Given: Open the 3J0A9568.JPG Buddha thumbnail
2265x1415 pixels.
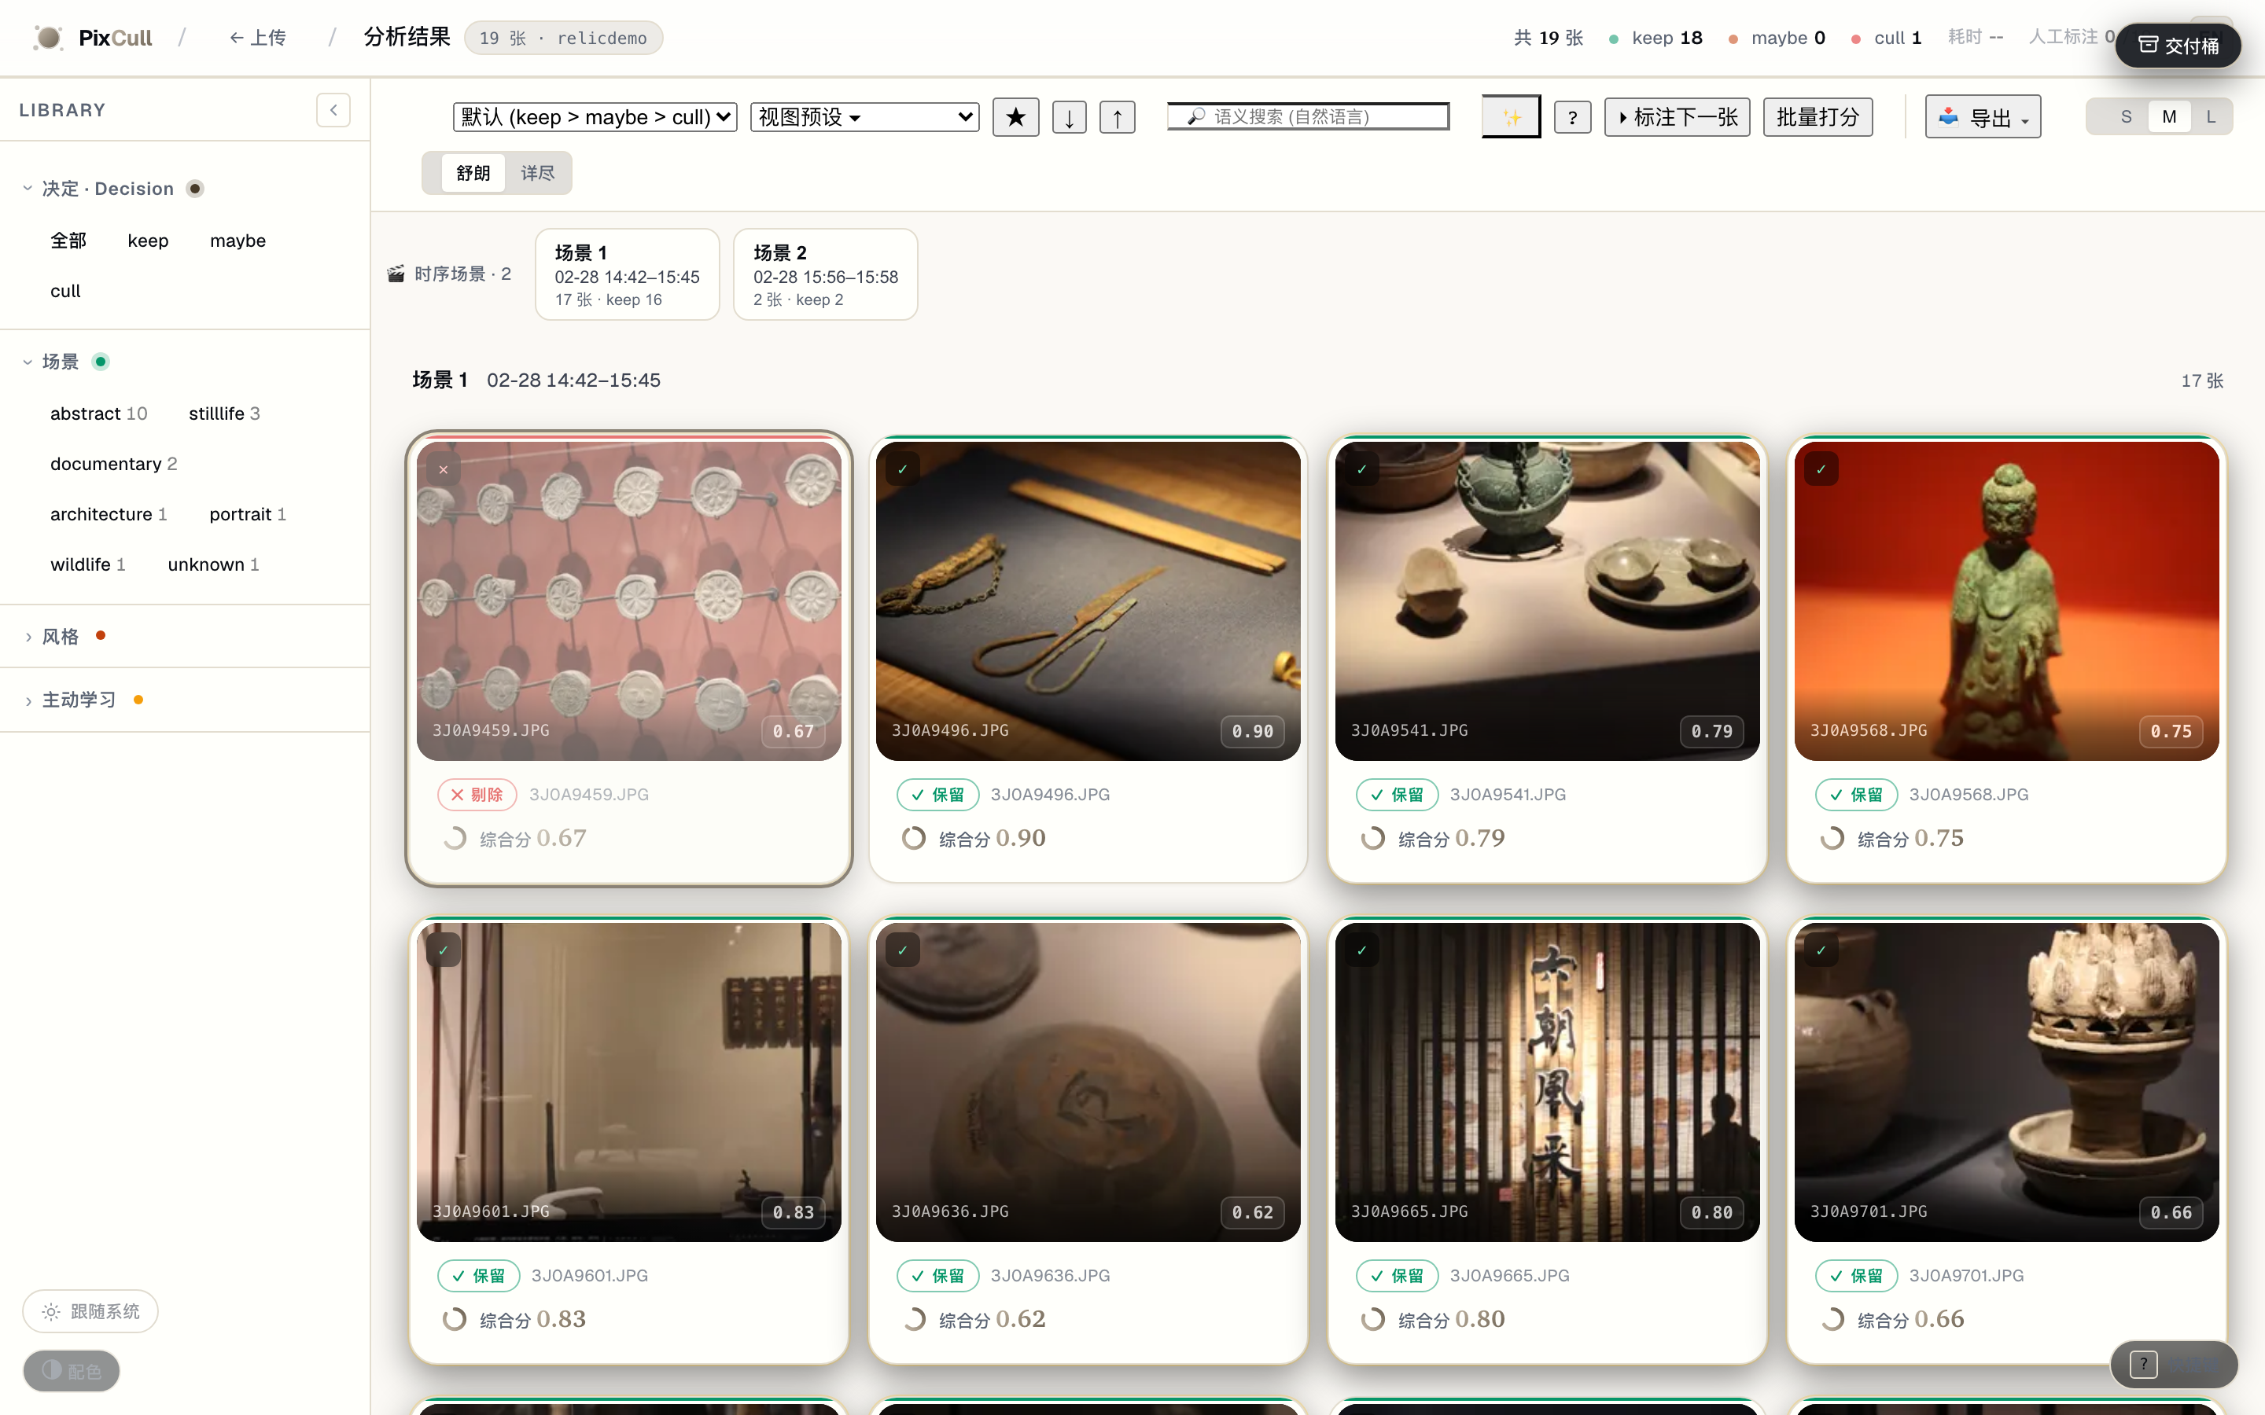Looking at the screenshot, I should pyautogui.click(x=2007, y=601).
